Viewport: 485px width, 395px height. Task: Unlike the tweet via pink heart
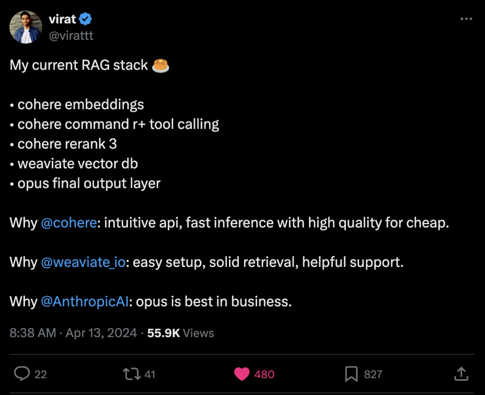pyautogui.click(x=242, y=374)
